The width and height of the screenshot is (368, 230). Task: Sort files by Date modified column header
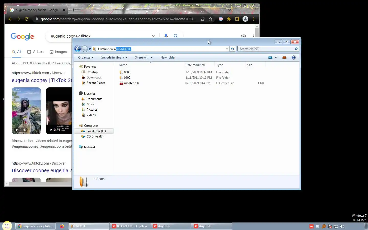point(199,65)
